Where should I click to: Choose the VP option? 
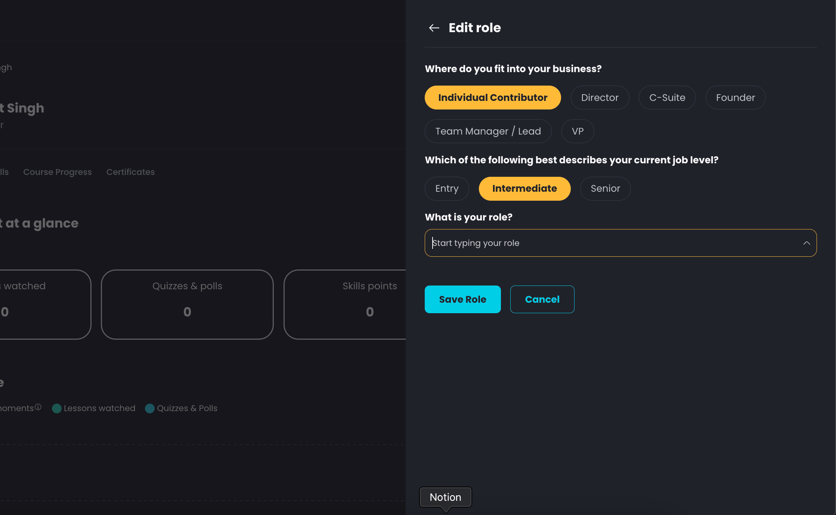click(x=578, y=131)
